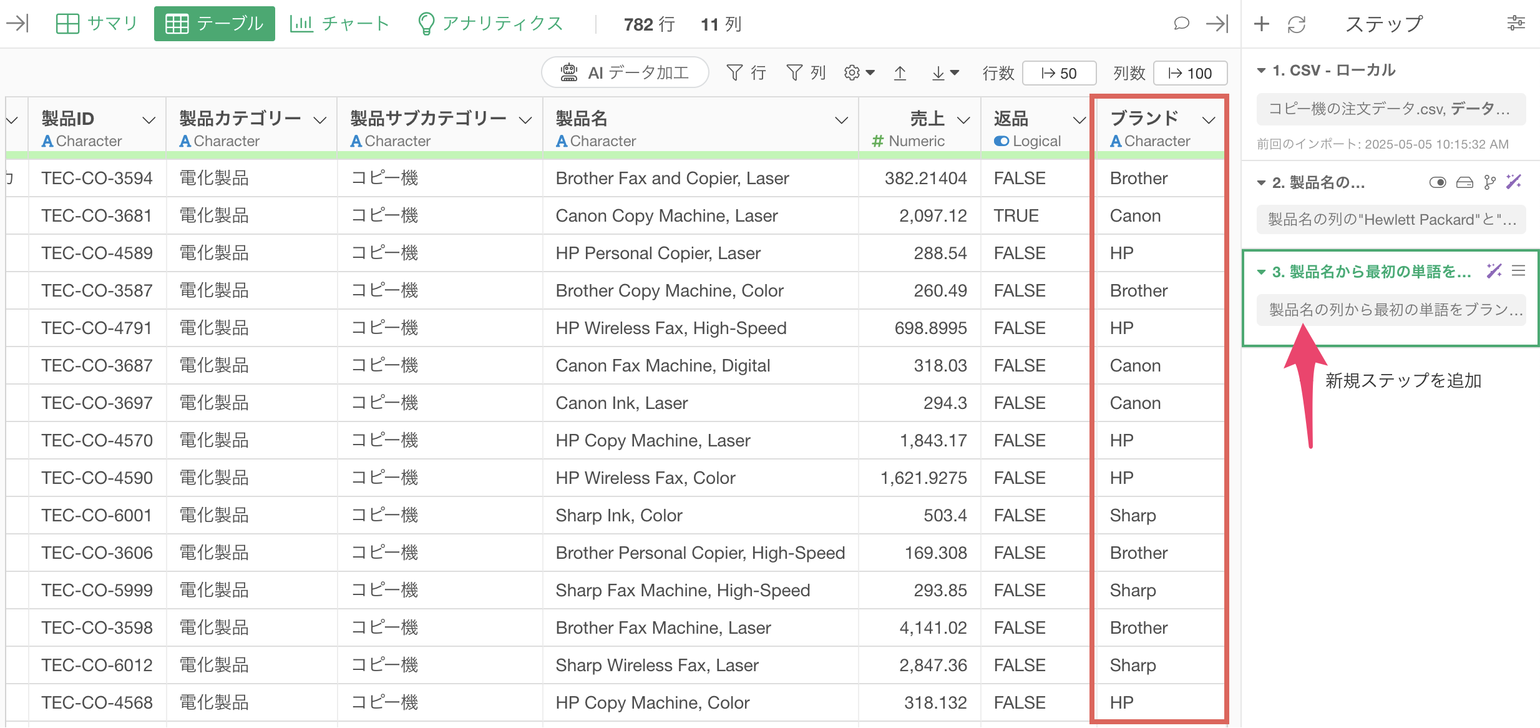Open 返品 column menu chevron
The image size is (1540, 728).
(1079, 120)
